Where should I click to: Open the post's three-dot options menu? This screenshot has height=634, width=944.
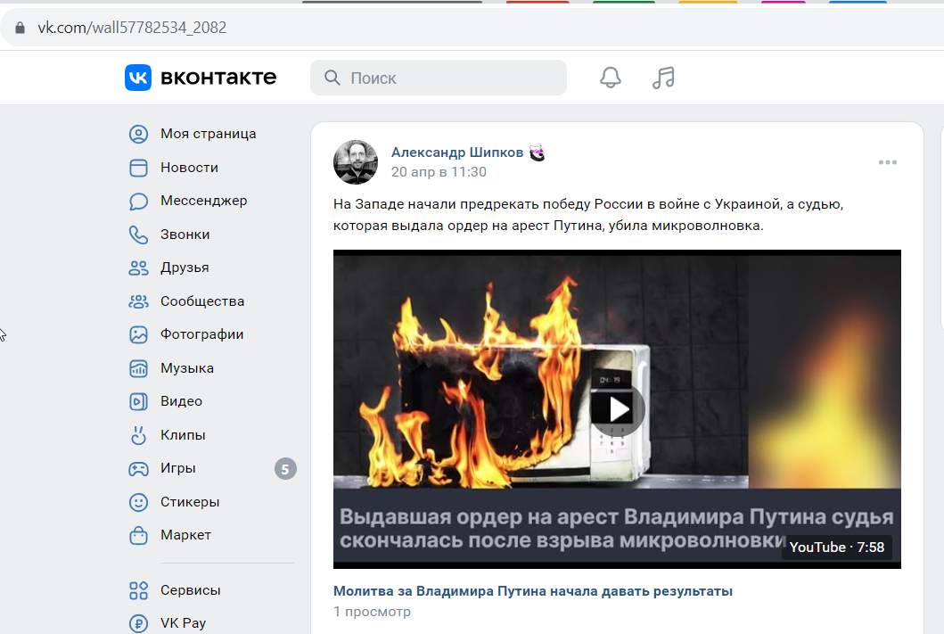coord(888,162)
